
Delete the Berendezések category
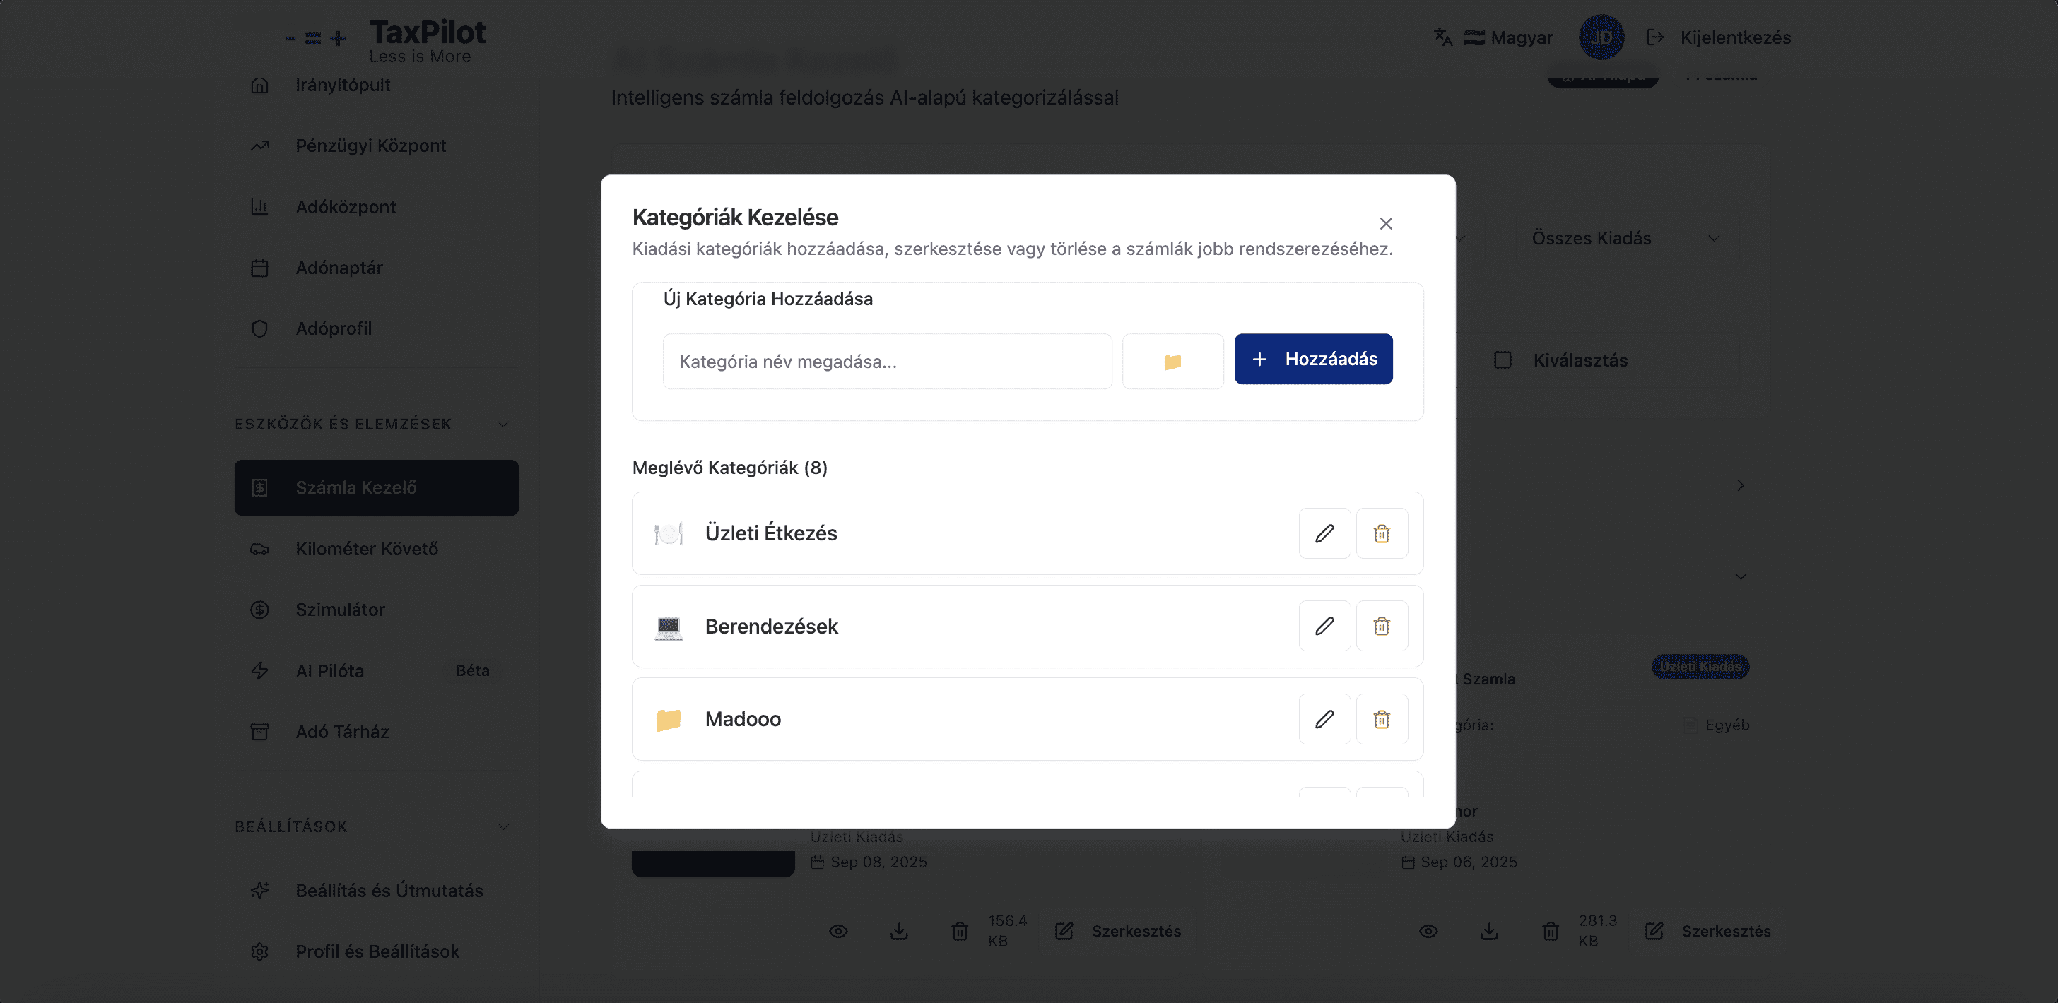pos(1382,626)
